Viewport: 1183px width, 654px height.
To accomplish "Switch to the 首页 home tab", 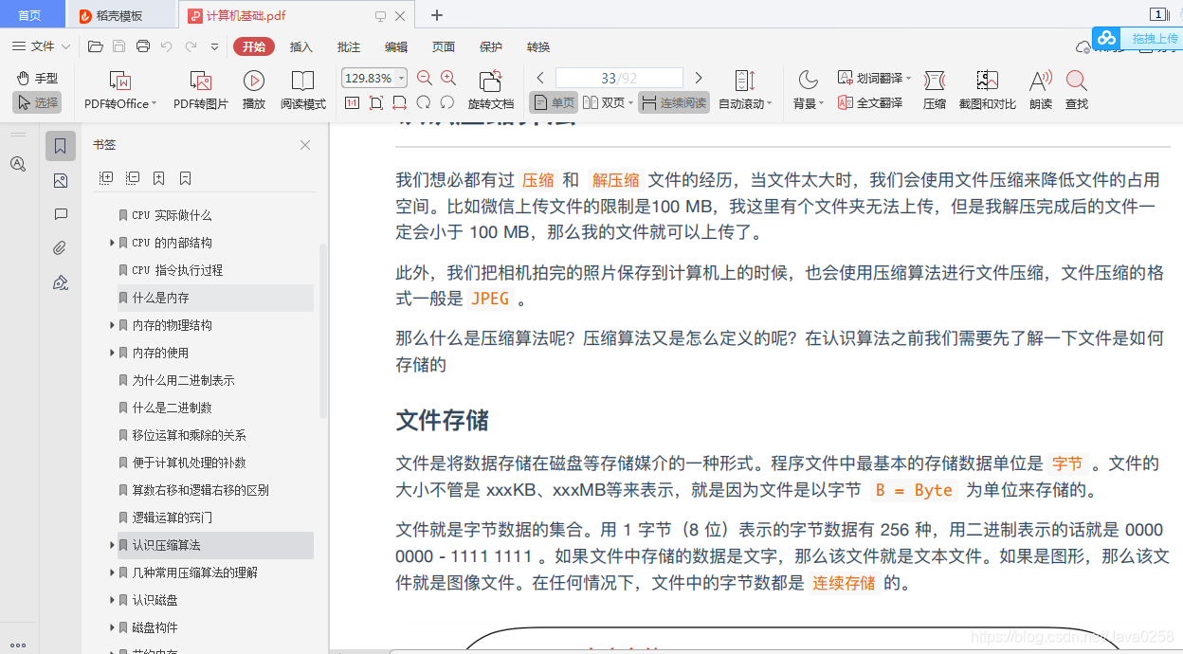I will click(30, 15).
